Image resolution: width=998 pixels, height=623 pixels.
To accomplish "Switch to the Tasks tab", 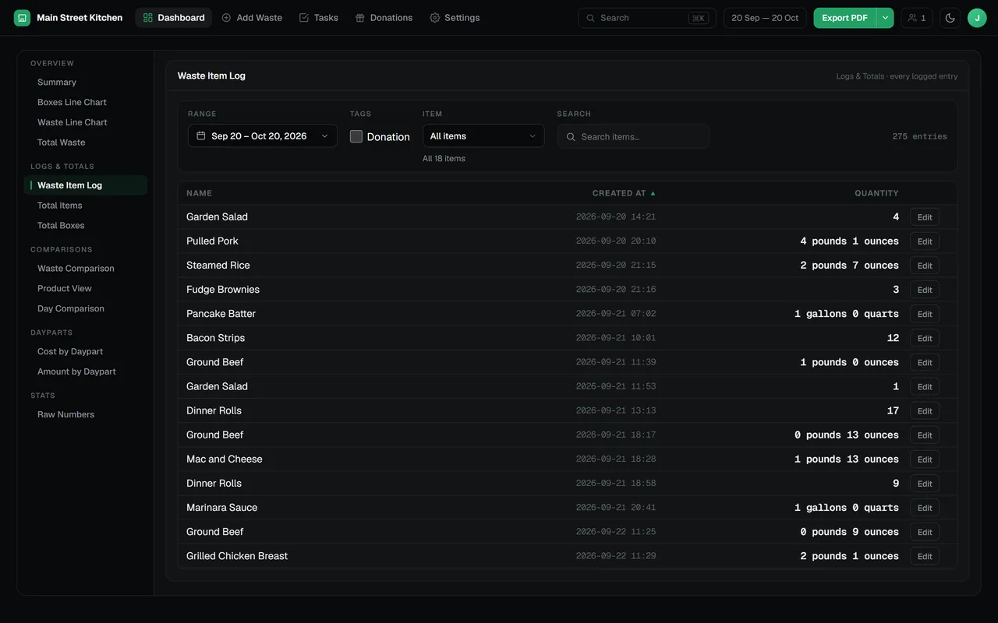I will [318, 18].
